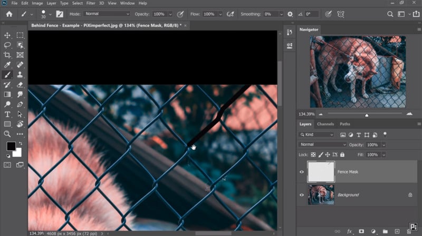Open the Kind filter dropdown
The height and width of the screenshot is (236, 422).
316,135
